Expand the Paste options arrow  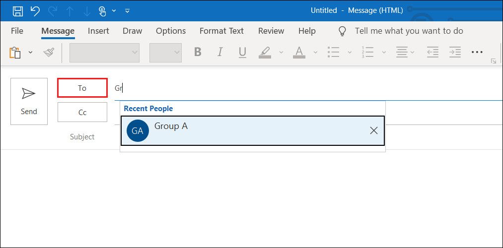point(30,52)
